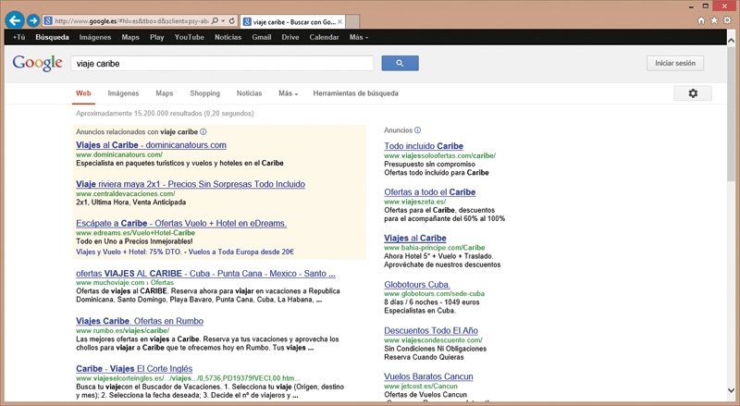Open YouTube in the black Google bar
The width and height of the screenshot is (740, 406).
click(190, 37)
